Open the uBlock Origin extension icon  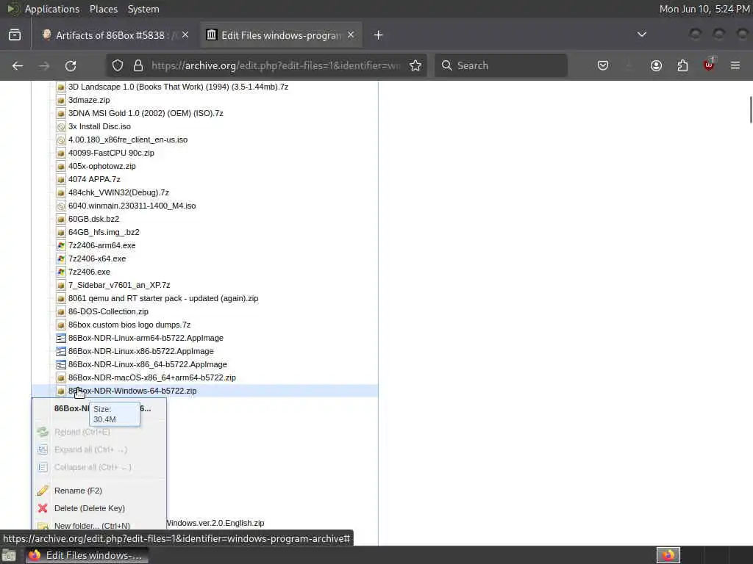709,65
